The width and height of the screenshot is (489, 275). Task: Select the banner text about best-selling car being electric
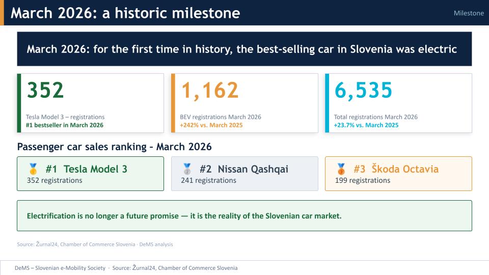pyautogui.click(x=241, y=49)
